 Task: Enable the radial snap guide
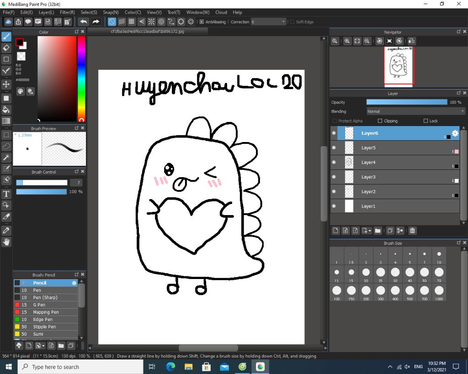[151, 22]
